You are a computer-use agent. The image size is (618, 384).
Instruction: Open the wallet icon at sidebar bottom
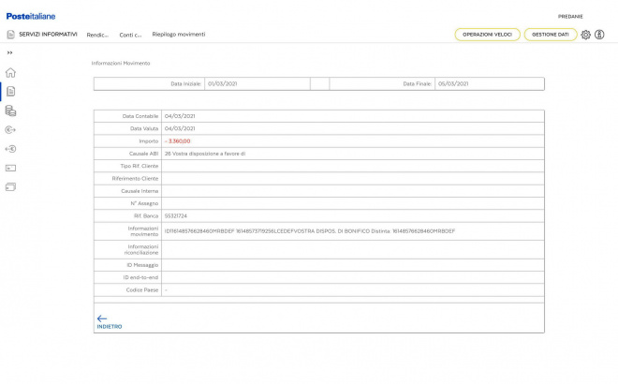point(10,186)
